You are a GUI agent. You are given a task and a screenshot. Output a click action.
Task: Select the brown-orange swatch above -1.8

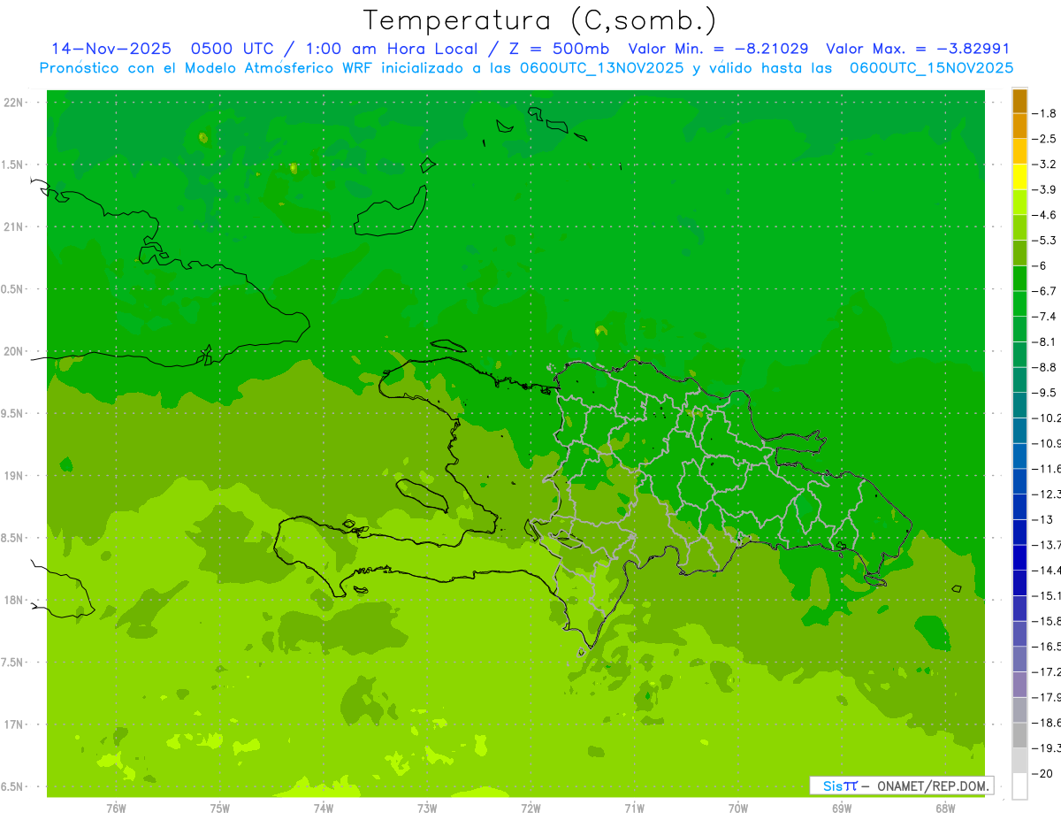click(x=1019, y=101)
